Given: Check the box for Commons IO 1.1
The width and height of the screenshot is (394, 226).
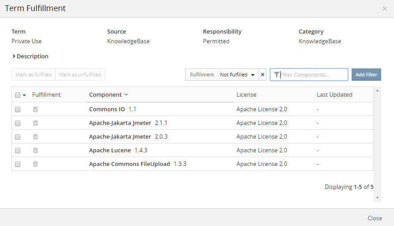Looking at the screenshot, I should (x=18, y=109).
